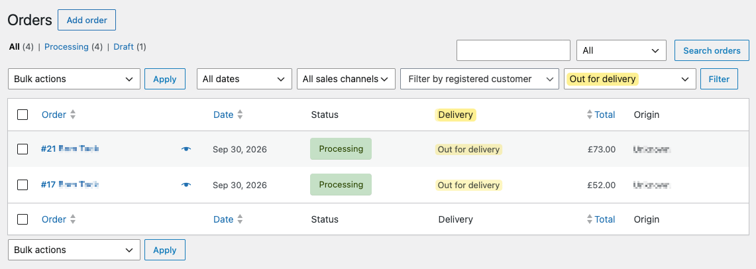Select order #21 checkbox
Screen dimensions: 756x269
(x=23, y=150)
